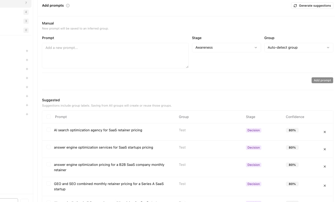This screenshot has width=335, height=202.
Task: Click the Decision badge on 'SaaS startups pricing' row
Action: [x=254, y=148]
